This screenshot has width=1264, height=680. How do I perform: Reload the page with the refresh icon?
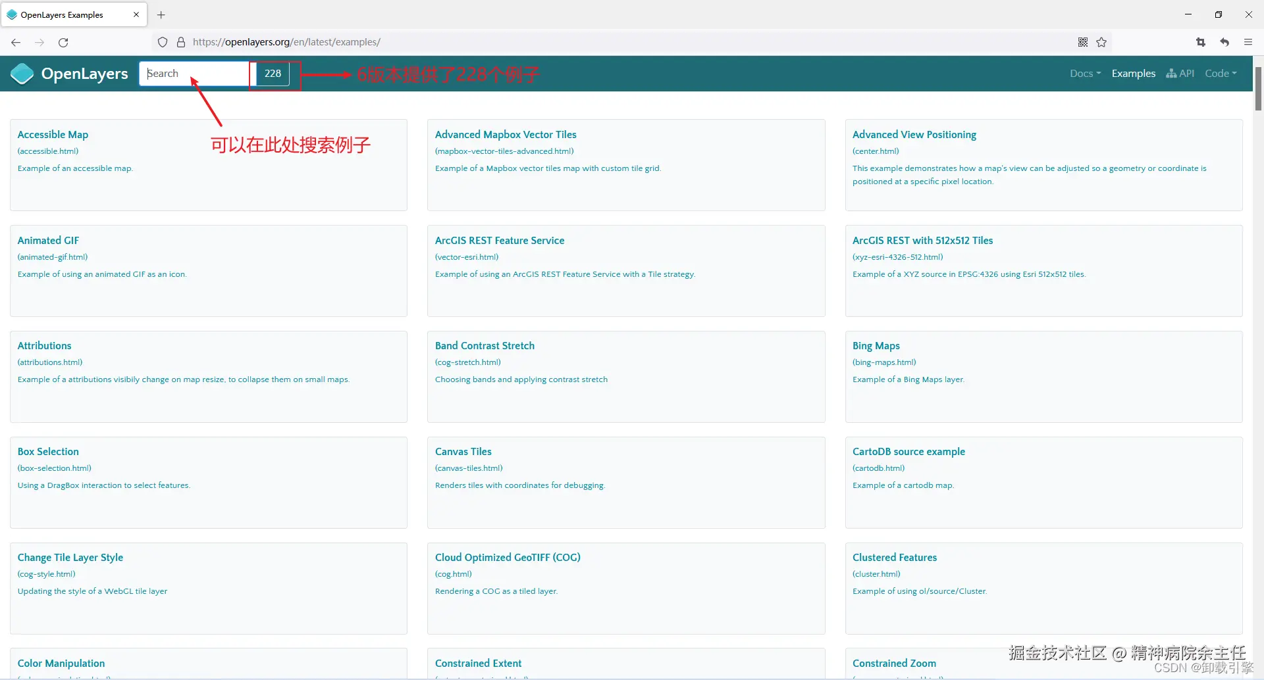pos(63,42)
